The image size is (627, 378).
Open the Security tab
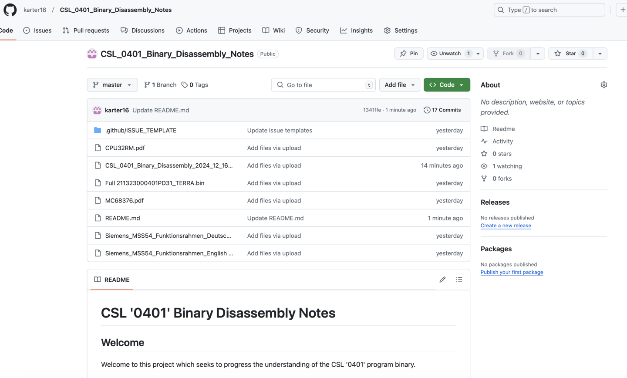[312, 30]
